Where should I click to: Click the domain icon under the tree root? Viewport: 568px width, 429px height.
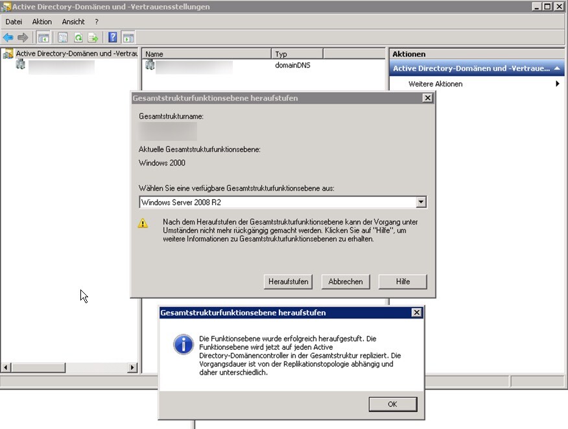pos(21,65)
